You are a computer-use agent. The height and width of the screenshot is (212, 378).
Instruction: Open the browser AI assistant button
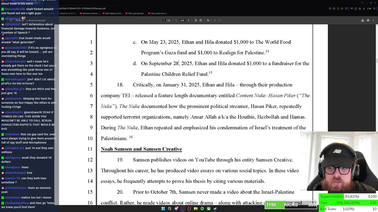tap(369, 9)
